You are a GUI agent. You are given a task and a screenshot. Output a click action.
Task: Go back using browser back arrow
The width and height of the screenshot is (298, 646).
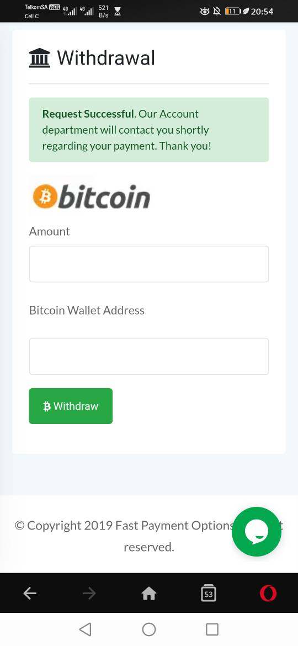click(x=30, y=593)
